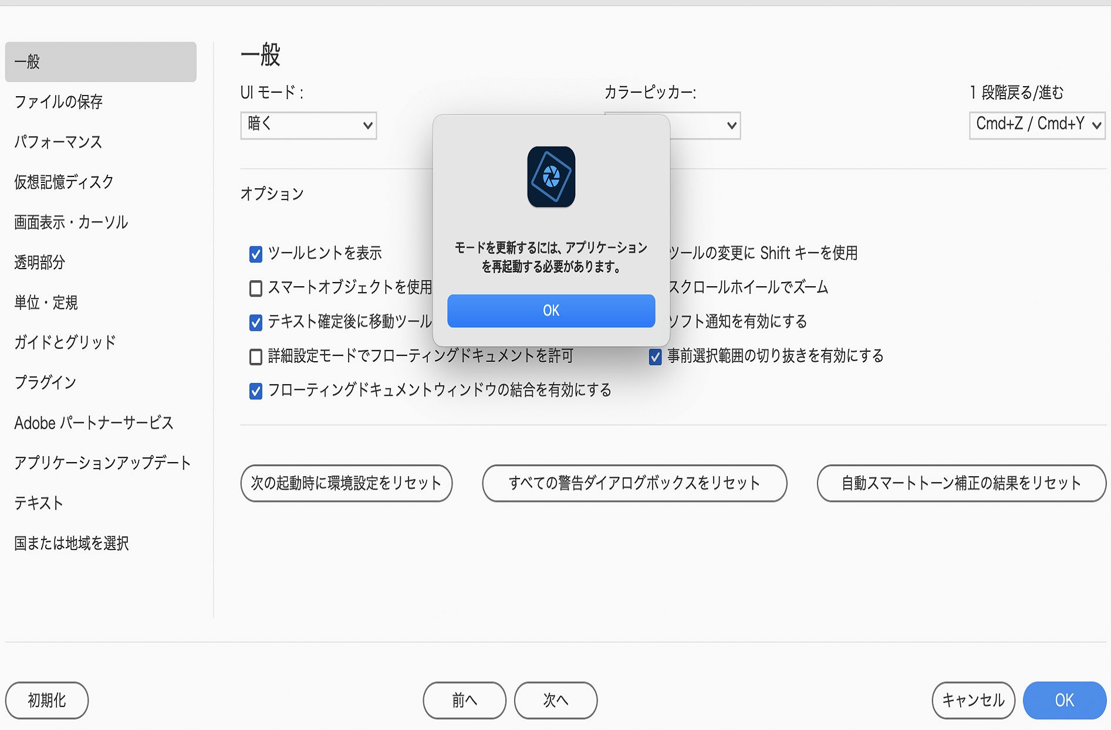
Task: Go to next page with 次へ
Action: click(x=556, y=700)
